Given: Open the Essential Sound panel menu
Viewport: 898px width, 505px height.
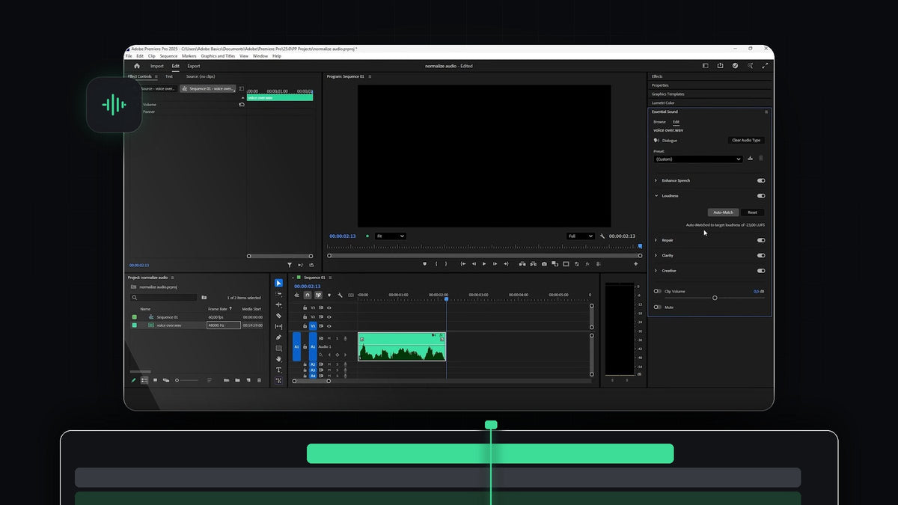Looking at the screenshot, I should (766, 111).
